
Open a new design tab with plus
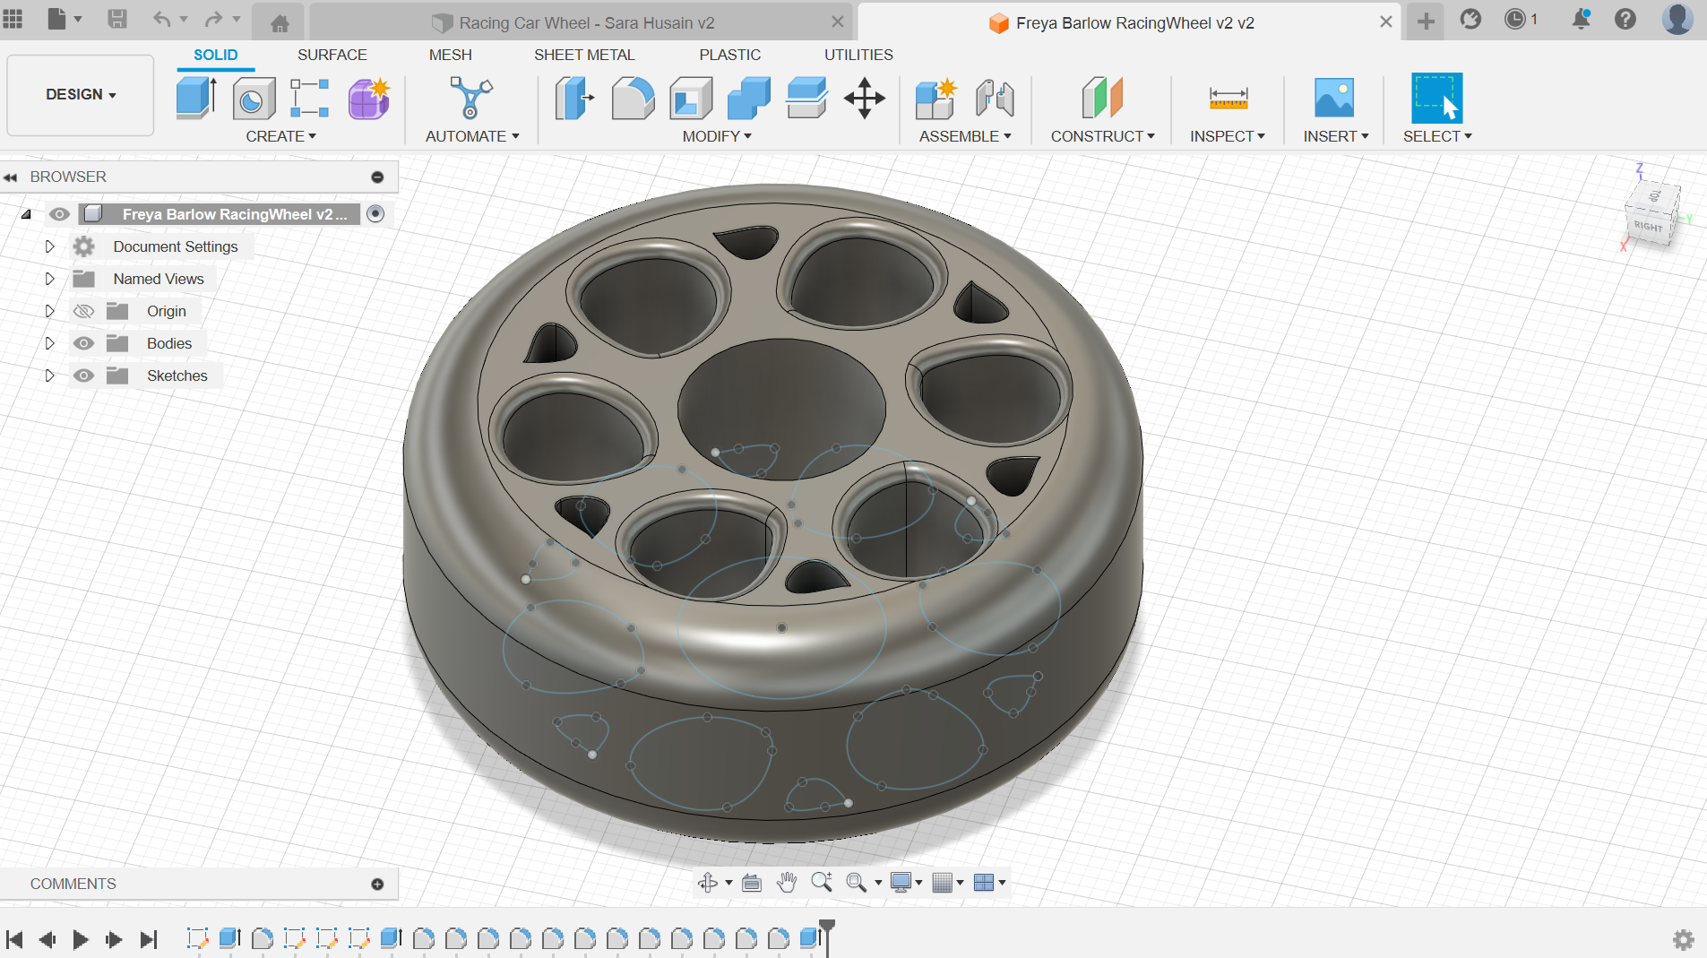(x=1426, y=21)
